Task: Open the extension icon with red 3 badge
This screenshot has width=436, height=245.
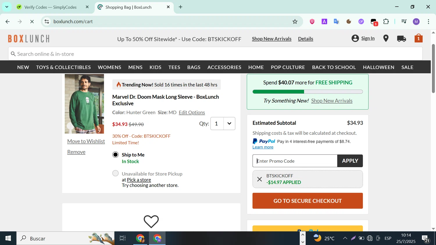Action: pos(374,22)
